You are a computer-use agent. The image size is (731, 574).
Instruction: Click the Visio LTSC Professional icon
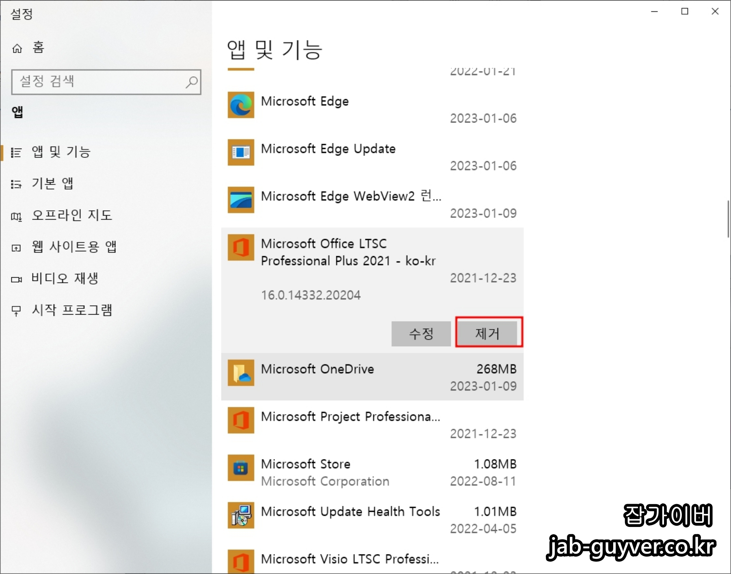point(241,561)
